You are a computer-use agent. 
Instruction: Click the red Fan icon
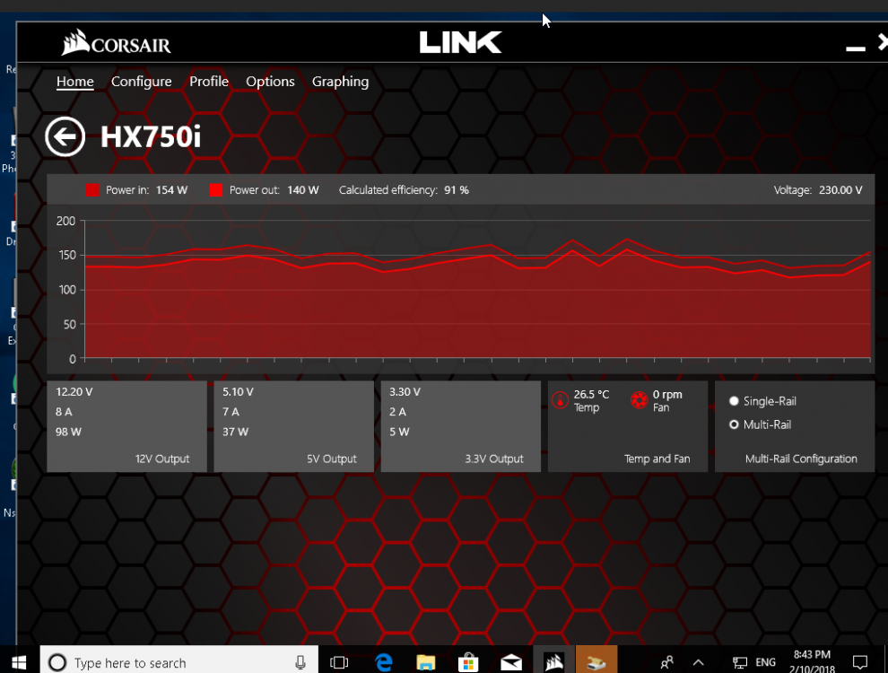pyautogui.click(x=639, y=400)
